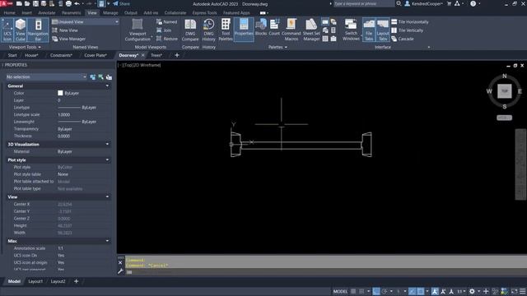This screenshot has width=527, height=296.
Task: Click the Named viewports icon
Action: click(x=159, y=22)
